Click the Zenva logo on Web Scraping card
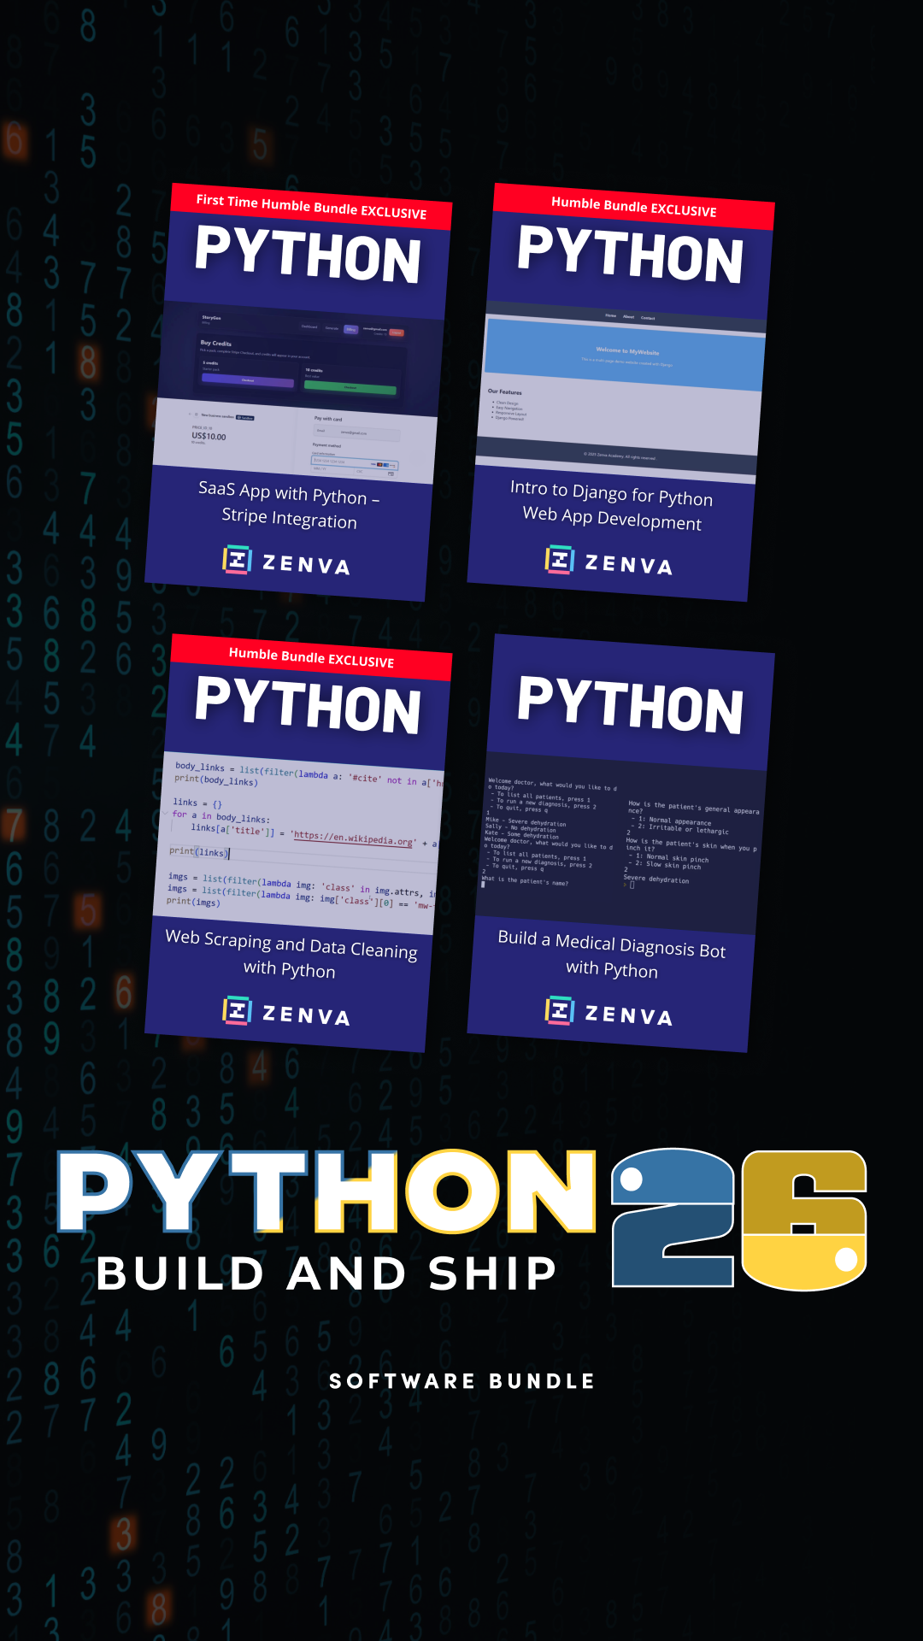Viewport: 923px width, 1641px height. coord(286,1012)
